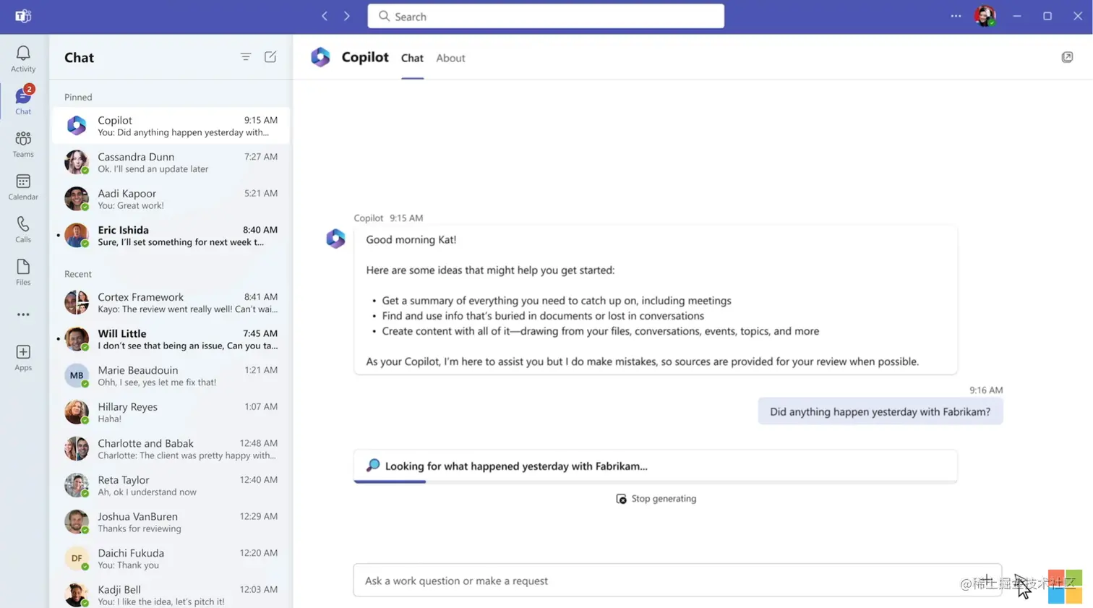
Task: Click the Copilot logo in the header
Action: pyautogui.click(x=320, y=57)
